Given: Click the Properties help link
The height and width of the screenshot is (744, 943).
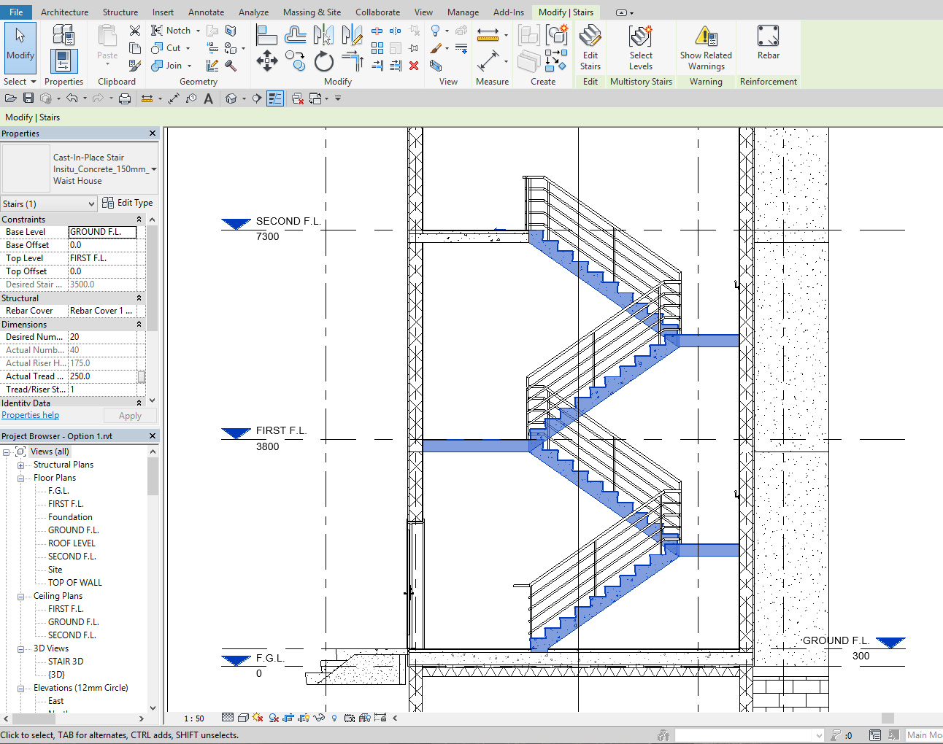Looking at the screenshot, I should (30, 415).
